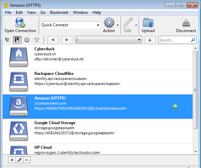Select the Cyberduck bookmark title

click(44, 49)
